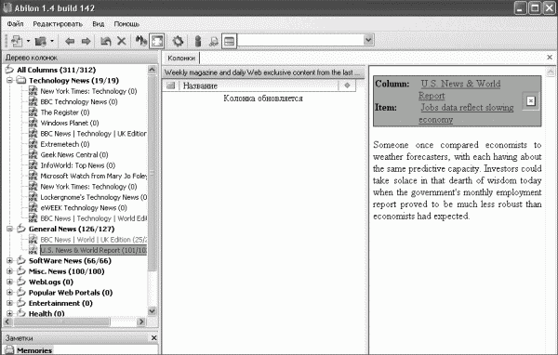Open the new column icon's dropdown arrow
This screenshot has height=355, width=558.
click(28, 41)
